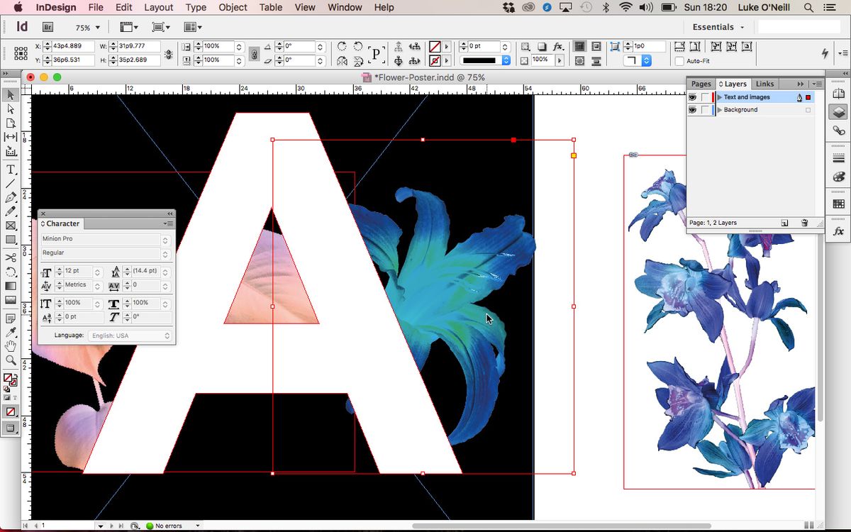Open the zoom level dropdown showing 75%
The height and width of the screenshot is (532, 851).
coord(87,27)
